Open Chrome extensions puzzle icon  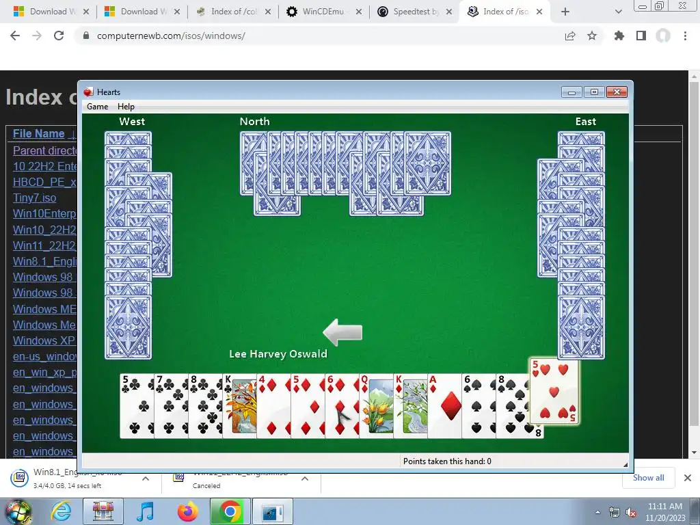(x=619, y=36)
